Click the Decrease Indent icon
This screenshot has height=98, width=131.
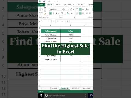pyautogui.click(x=87, y=13)
